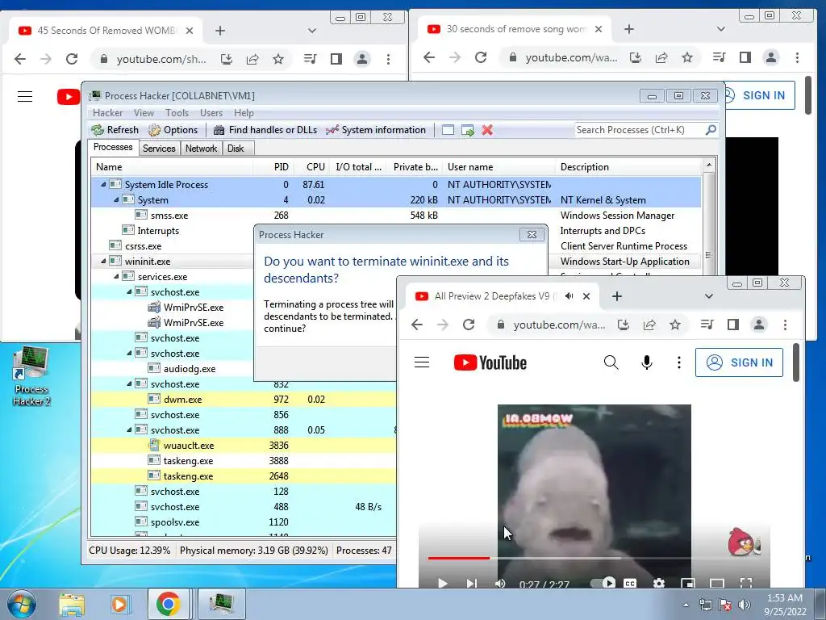Switch to the Services tab

point(159,149)
